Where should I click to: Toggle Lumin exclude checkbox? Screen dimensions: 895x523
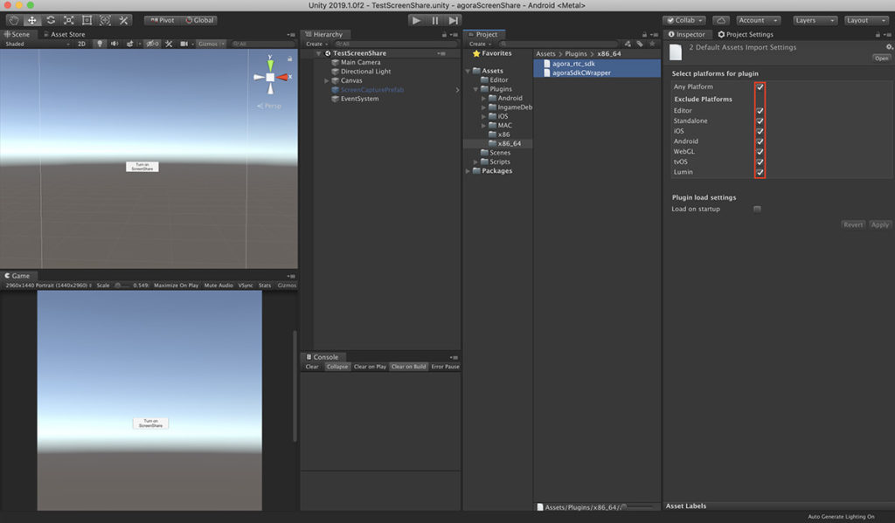pyautogui.click(x=760, y=172)
